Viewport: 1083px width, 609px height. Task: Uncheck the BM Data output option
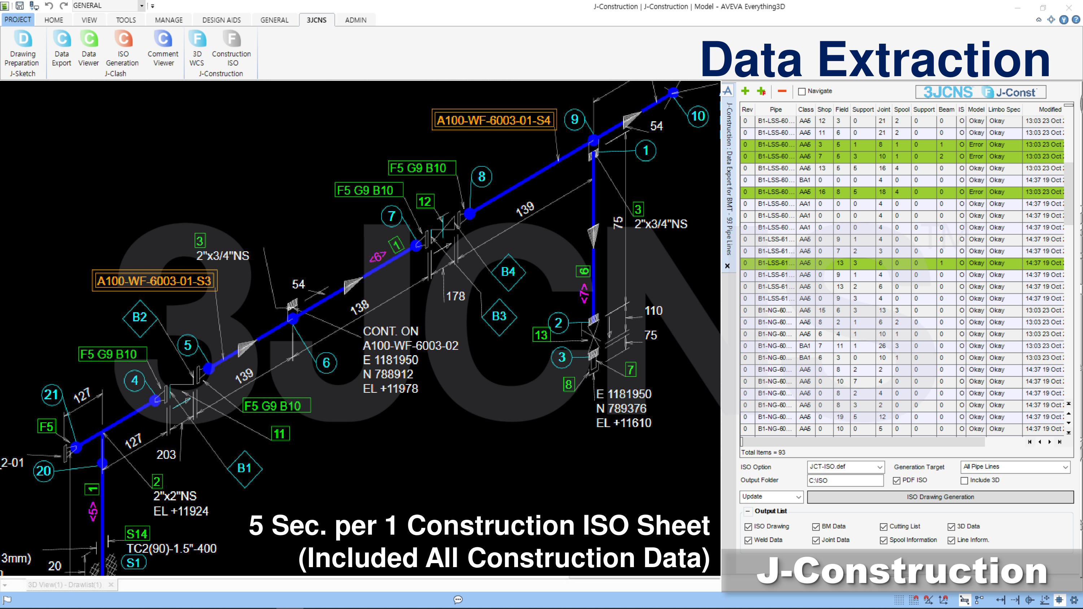click(x=816, y=527)
